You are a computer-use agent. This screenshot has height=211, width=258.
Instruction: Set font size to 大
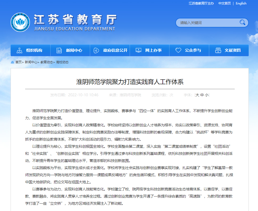(x=197, y=95)
